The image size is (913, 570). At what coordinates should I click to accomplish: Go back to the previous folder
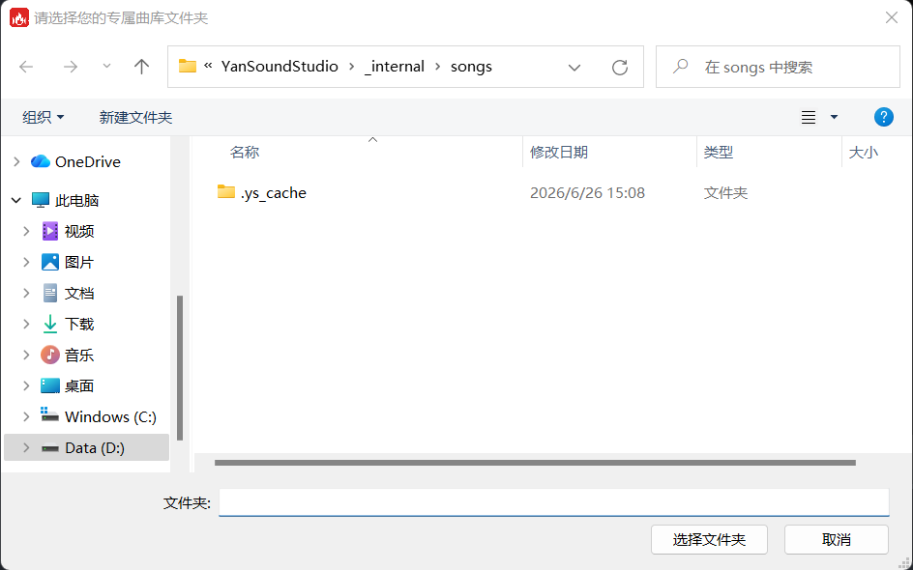26,67
